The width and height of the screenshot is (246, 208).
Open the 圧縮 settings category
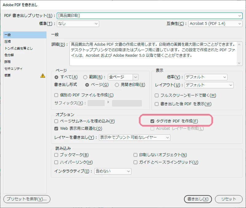[25, 41]
